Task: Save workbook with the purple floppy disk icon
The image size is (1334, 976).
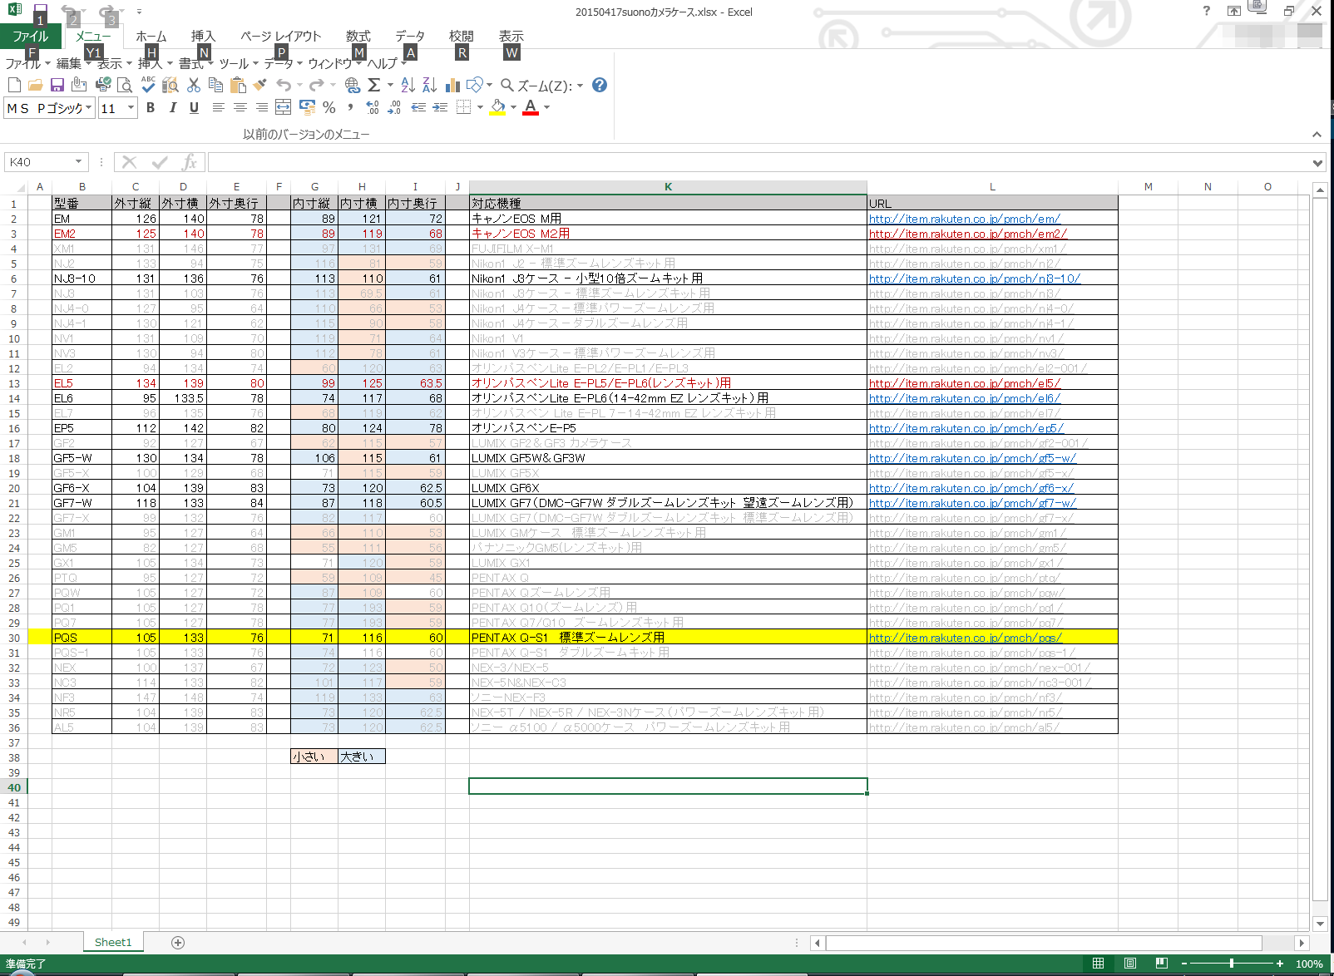Action: click(x=57, y=85)
